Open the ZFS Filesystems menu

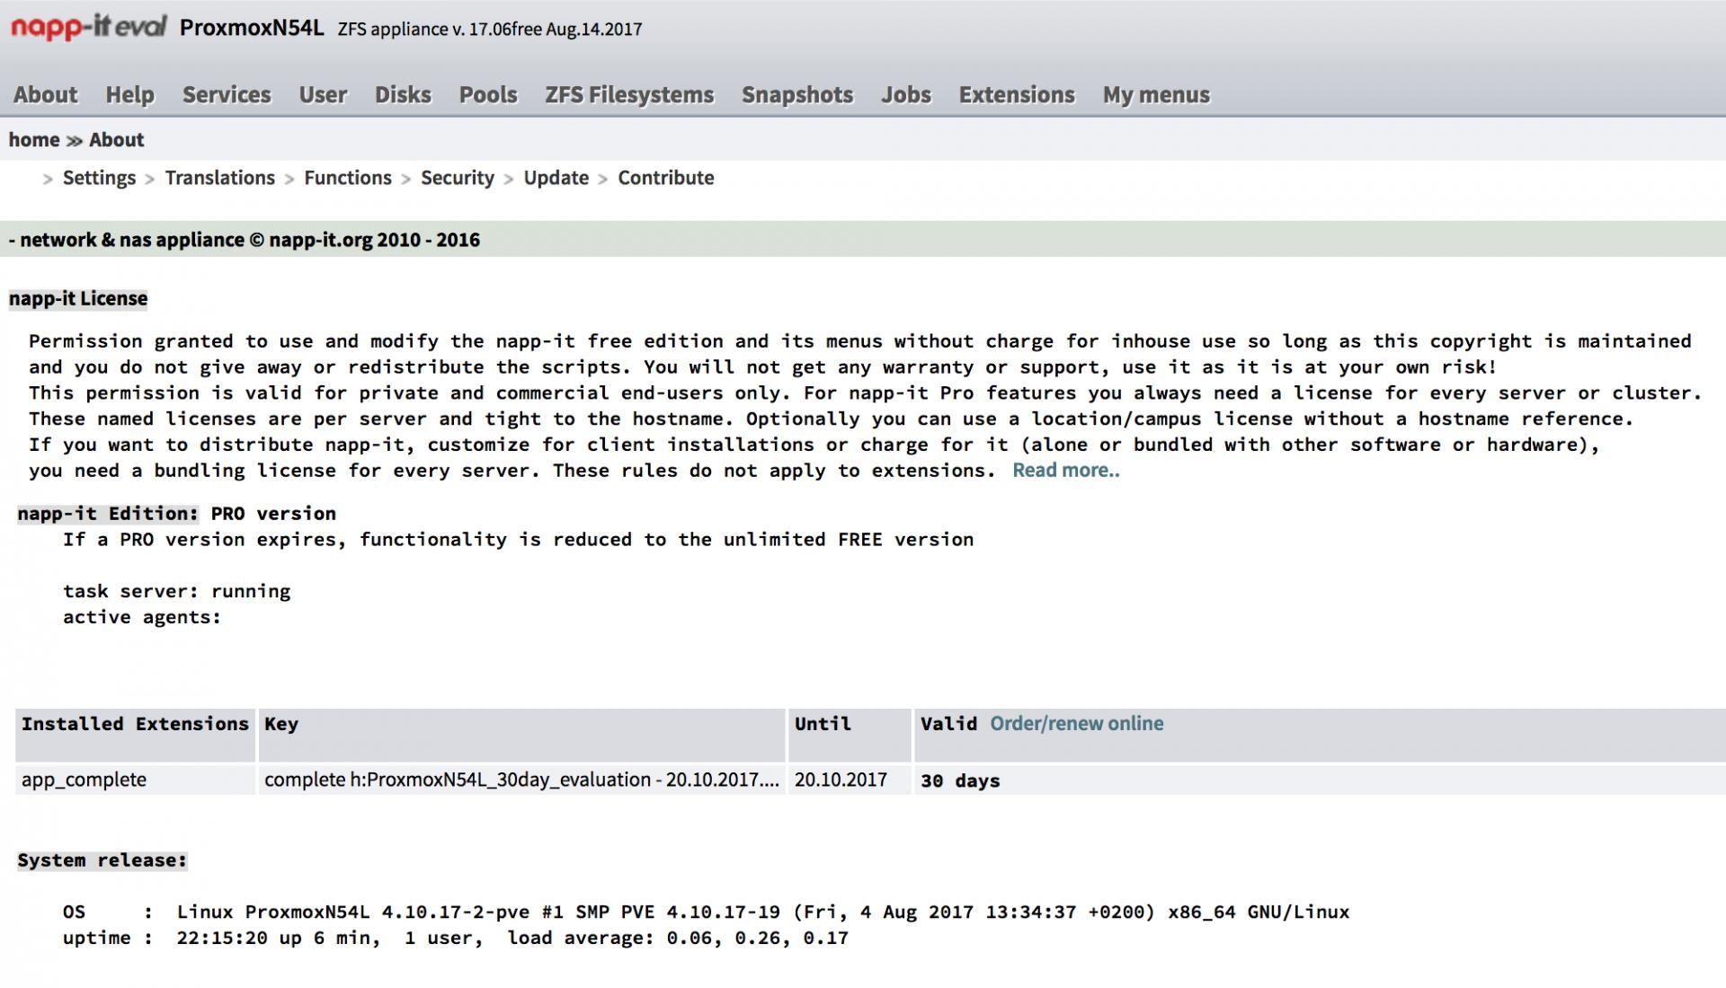point(629,94)
